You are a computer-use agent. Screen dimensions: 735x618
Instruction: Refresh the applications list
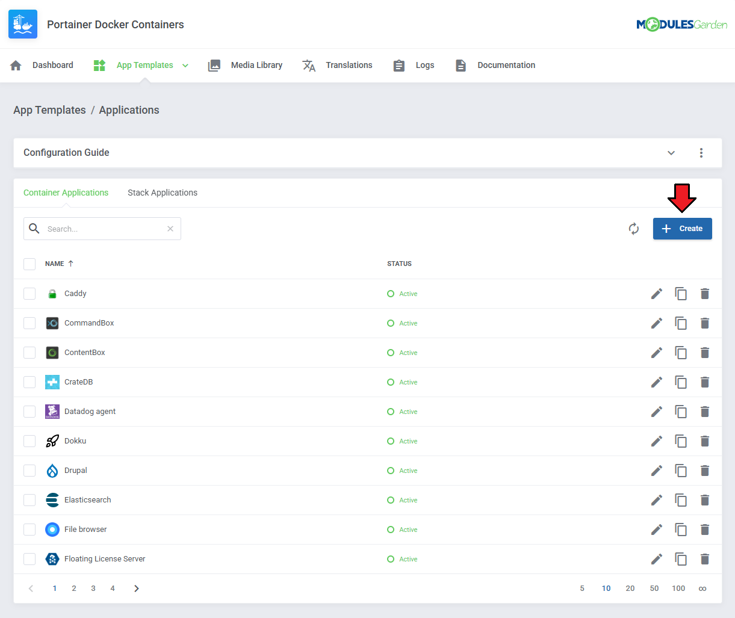(x=634, y=229)
